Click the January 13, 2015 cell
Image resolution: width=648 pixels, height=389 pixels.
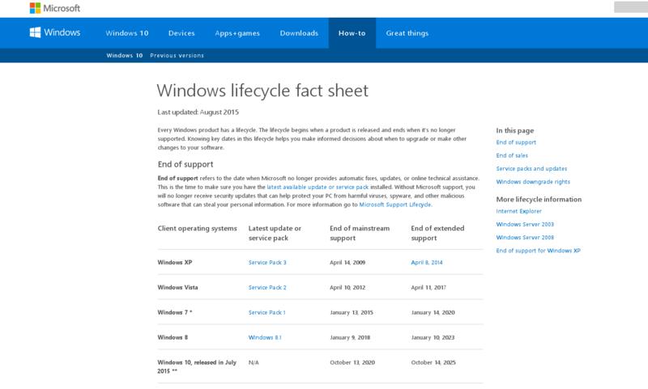pyautogui.click(x=352, y=313)
